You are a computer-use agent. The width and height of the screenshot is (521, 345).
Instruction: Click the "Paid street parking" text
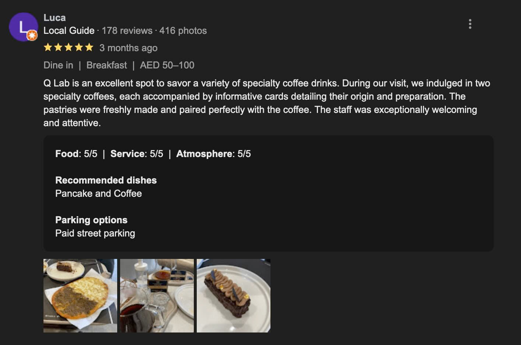(x=95, y=233)
